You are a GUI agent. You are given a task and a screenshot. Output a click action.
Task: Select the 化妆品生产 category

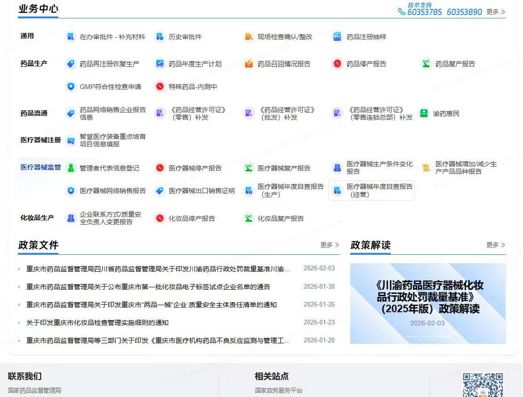37,218
